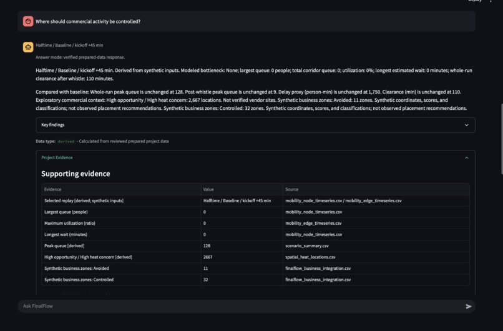Click the 'Halftime / Baseline / kickoff +45 min' caption under avatar
Screen dimensions: 503x331
69,45
